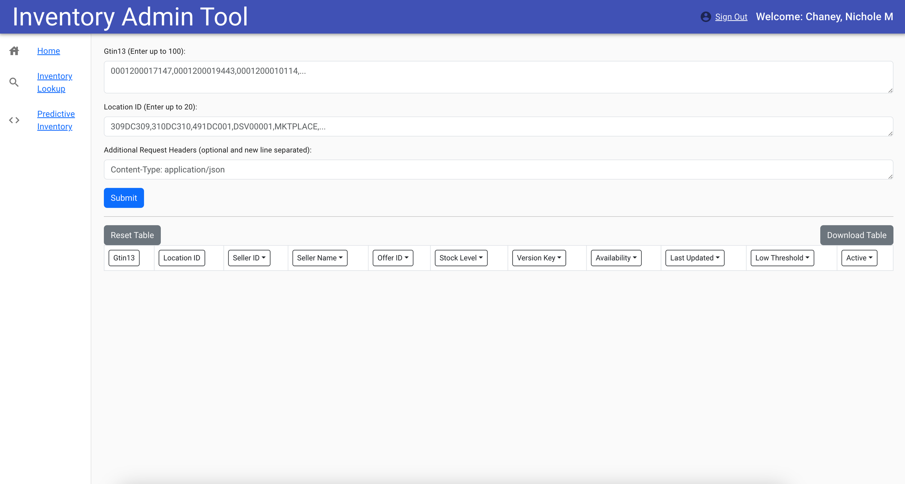Go to the Home page link
Screen dimensions: 905x484
pyautogui.click(x=49, y=51)
